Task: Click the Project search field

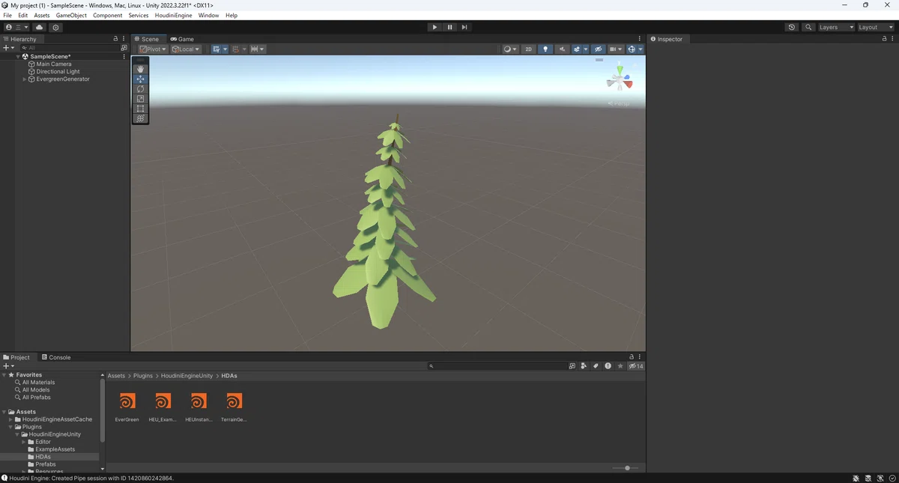Action: [x=497, y=366]
